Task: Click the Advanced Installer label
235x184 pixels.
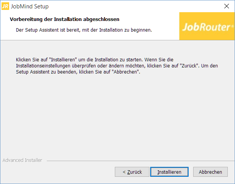Action: point(22,160)
